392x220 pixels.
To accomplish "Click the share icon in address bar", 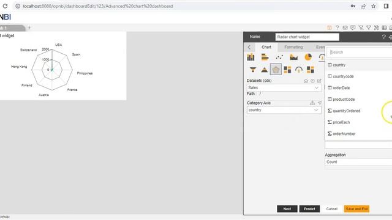I will (x=363, y=6).
